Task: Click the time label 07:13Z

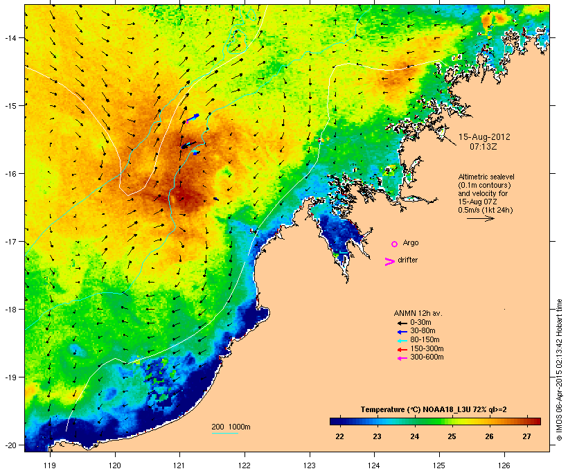Action: pos(483,147)
